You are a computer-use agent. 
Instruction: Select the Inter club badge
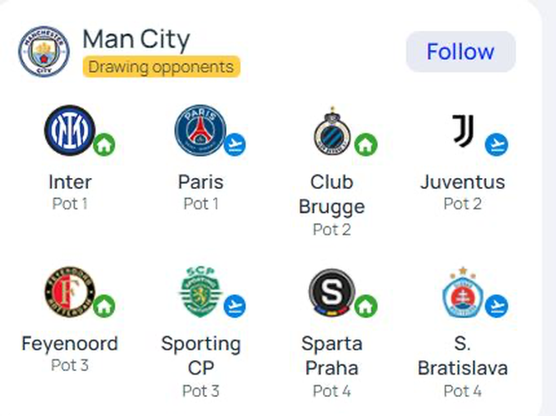(70, 131)
